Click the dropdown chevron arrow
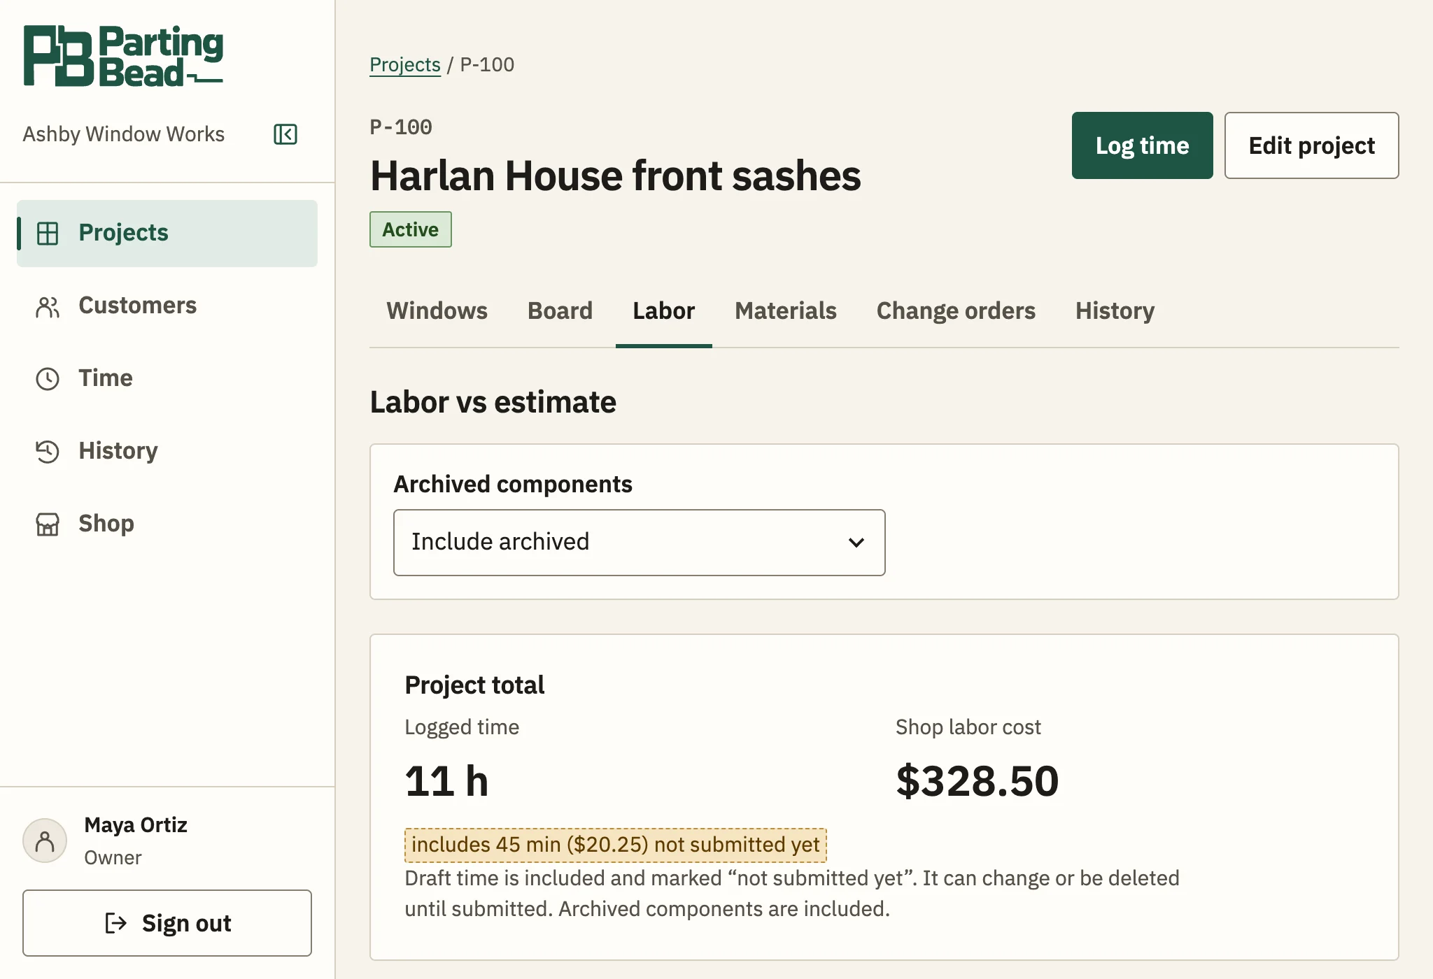 [x=856, y=543]
